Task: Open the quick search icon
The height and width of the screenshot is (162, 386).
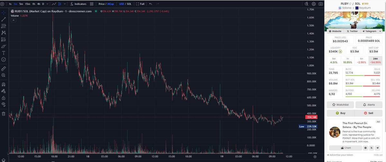Action: click(x=306, y=4)
